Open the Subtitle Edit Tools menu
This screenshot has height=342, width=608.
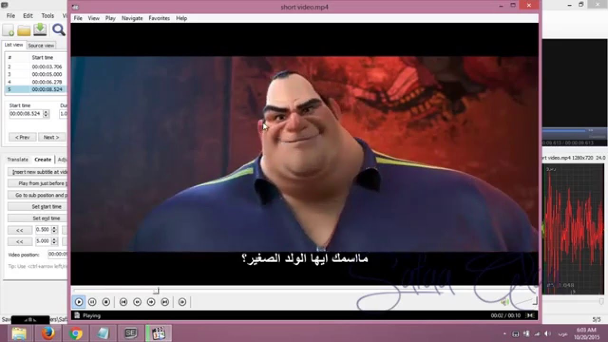[x=47, y=16]
